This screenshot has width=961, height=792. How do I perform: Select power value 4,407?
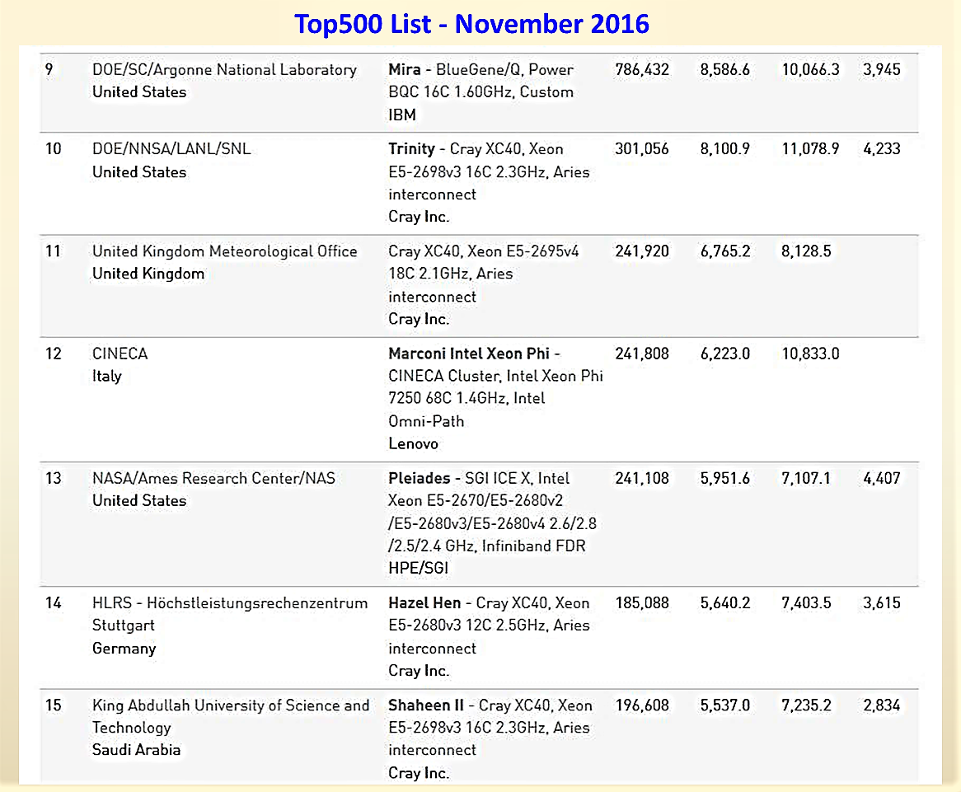pyautogui.click(x=882, y=477)
